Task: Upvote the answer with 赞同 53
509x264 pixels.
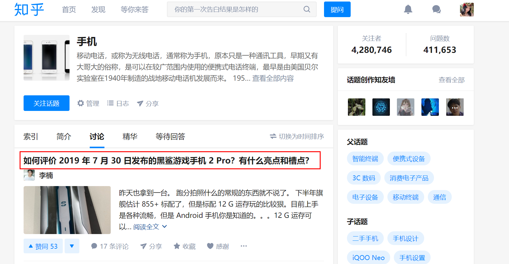Action: tap(43, 246)
